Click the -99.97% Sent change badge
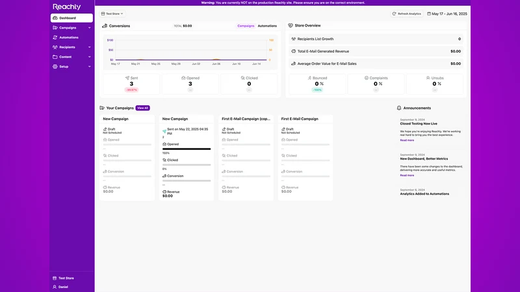520x292 pixels. (132, 90)
